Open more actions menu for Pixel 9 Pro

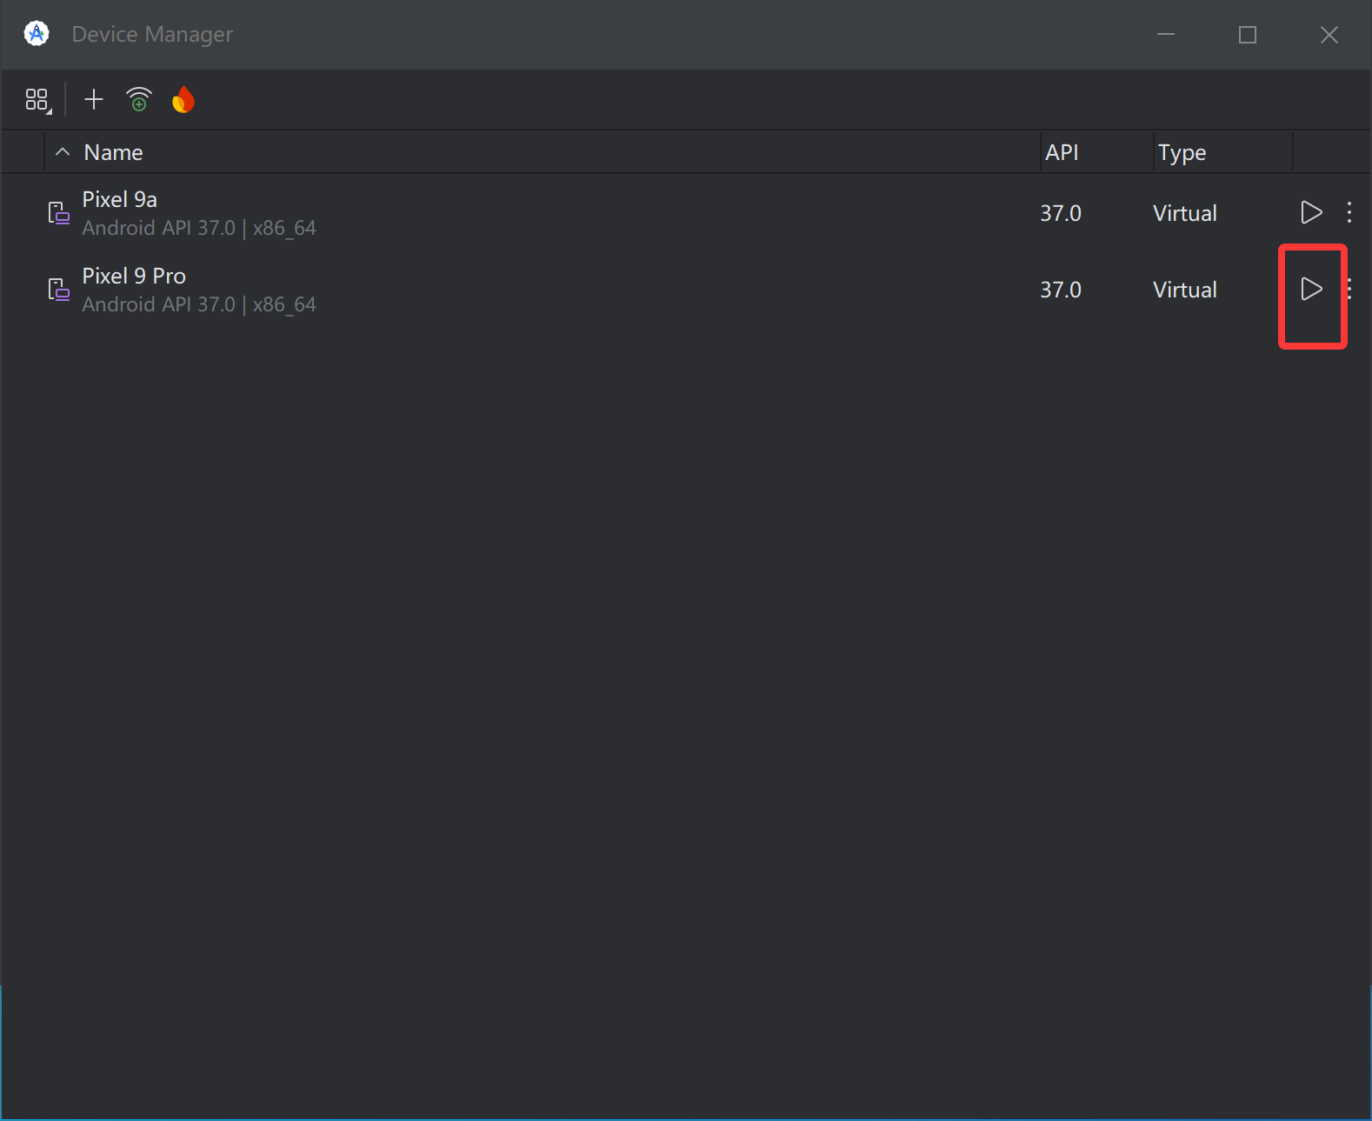pyautogui.click(x=1349, y=289)
